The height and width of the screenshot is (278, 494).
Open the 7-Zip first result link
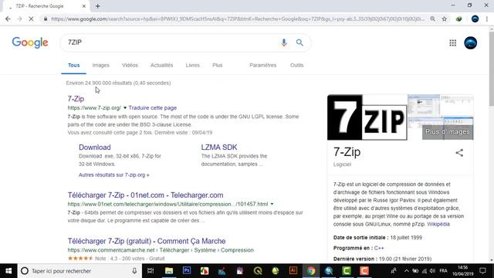tap(76, 99)
